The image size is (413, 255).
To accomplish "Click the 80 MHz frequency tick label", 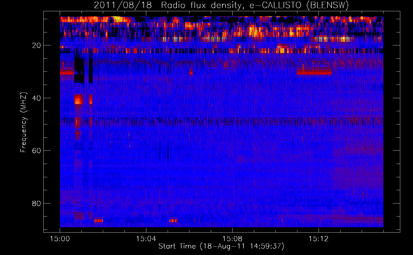I will tap(37, 203).
